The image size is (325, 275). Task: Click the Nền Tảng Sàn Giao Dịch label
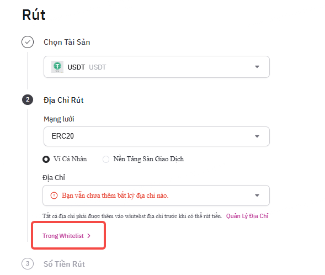[148, 159]
